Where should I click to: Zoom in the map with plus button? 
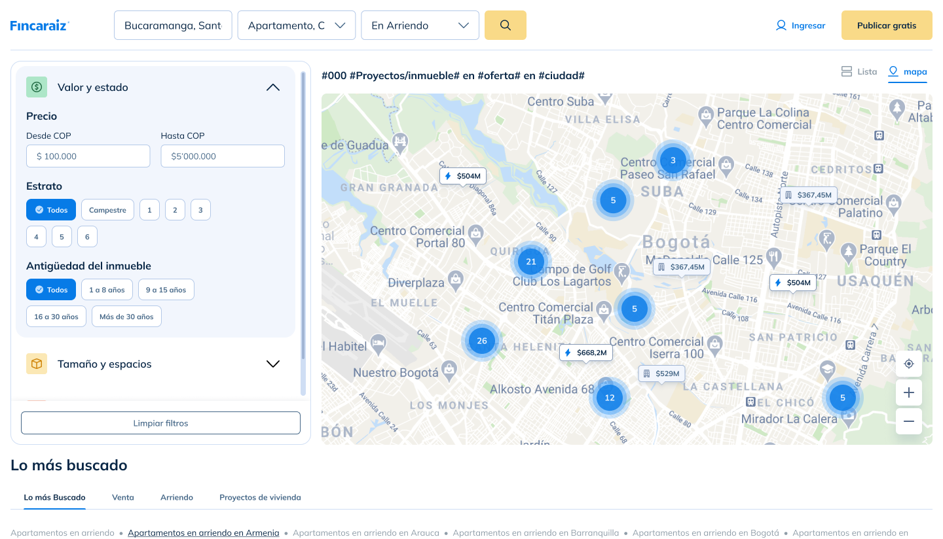[908, 392]
